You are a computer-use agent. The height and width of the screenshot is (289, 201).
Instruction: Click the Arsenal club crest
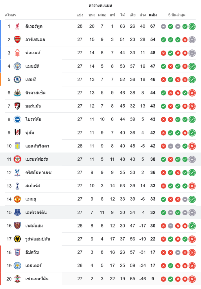pos(17,40)
